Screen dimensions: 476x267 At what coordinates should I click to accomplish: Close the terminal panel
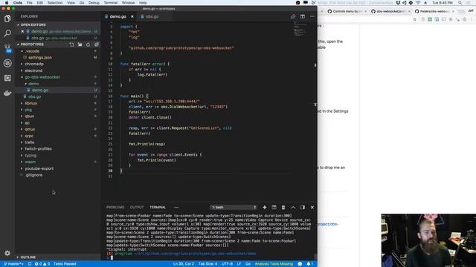[312, 208]
